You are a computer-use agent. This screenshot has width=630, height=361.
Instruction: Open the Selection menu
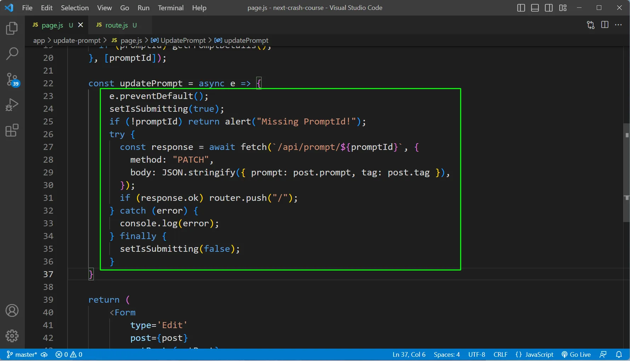click(75, 8)
